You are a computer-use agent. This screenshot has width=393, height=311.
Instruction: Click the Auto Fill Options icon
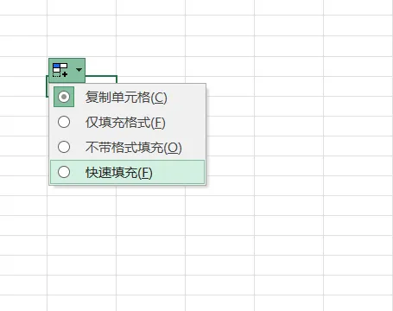60,70
